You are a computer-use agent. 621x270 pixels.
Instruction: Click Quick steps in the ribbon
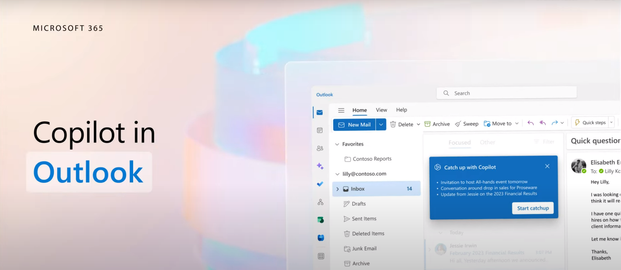591,122
